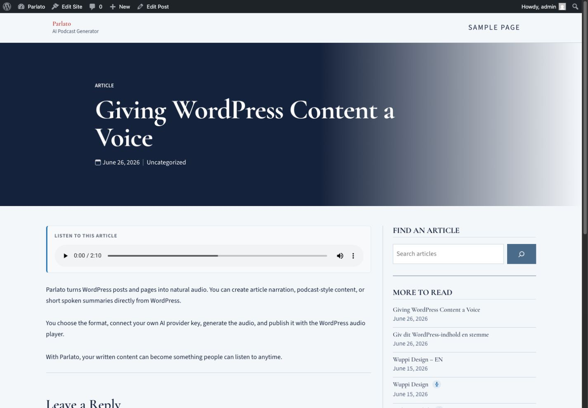The image size is (588, 408).
Task: Click Edit Post in the admin bar
Action: [153, 7]
